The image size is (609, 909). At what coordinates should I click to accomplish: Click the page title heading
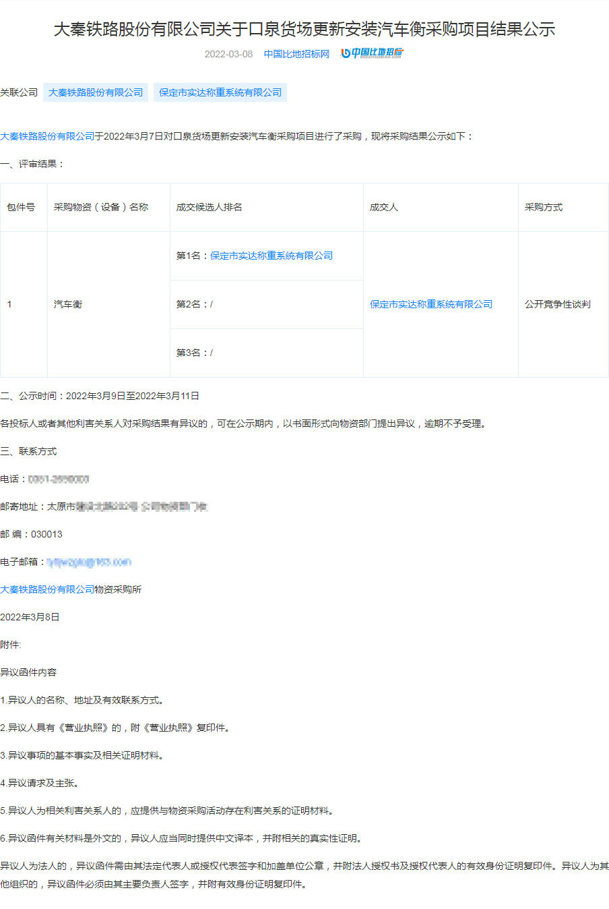click(304, 29)
